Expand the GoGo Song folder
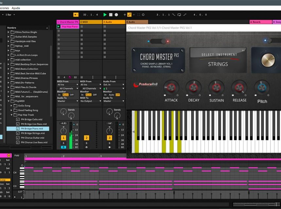The width and height of the screenshot is (281, 209). [11, 106]
